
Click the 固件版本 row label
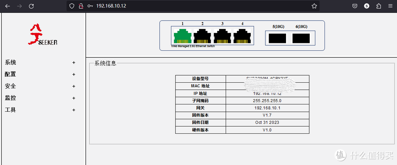201,115
